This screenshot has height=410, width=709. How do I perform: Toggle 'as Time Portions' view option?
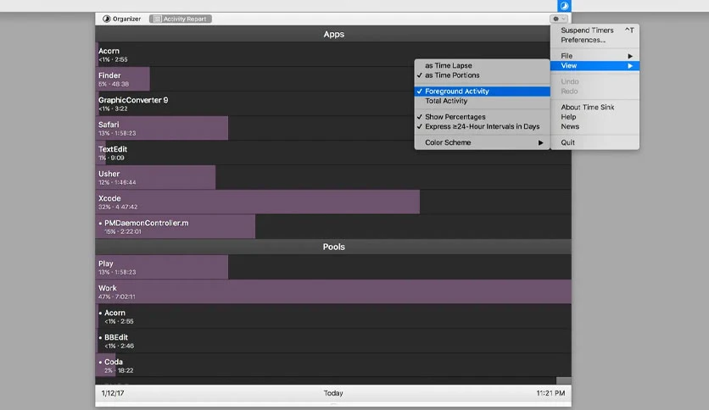tap(482, 75)
